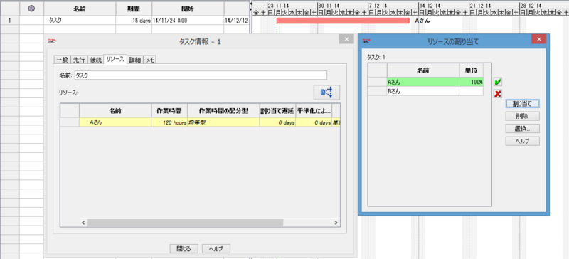Close the リソースの割り当て dialog
Viewport: 569px width, 259px height.
click(539, 39)
